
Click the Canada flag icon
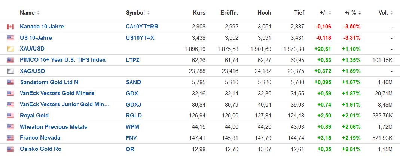[x=10, y=27]
